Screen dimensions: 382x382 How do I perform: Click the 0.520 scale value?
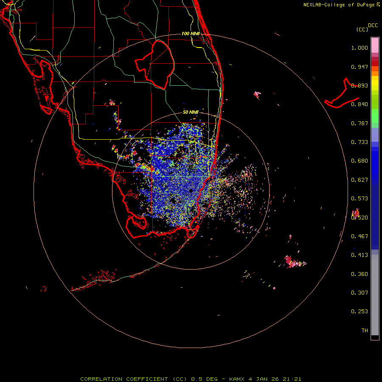360,217
